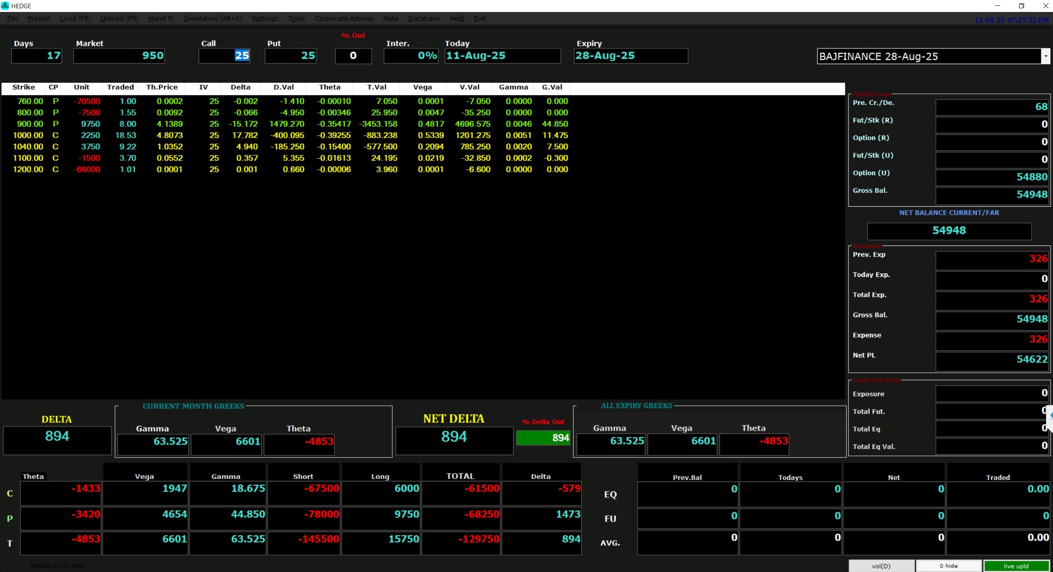The width and height of the screenshot is (1053, 572).
Task: Open Simulation (Alt+S) menu
Action: click(213, 19)
